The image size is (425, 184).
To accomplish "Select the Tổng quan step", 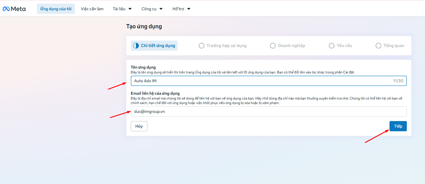I will coord(390,46).
